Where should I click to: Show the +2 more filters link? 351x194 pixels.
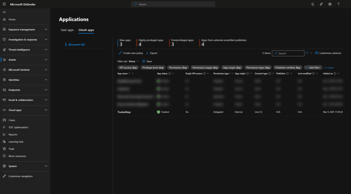click(x=329, y=68)
